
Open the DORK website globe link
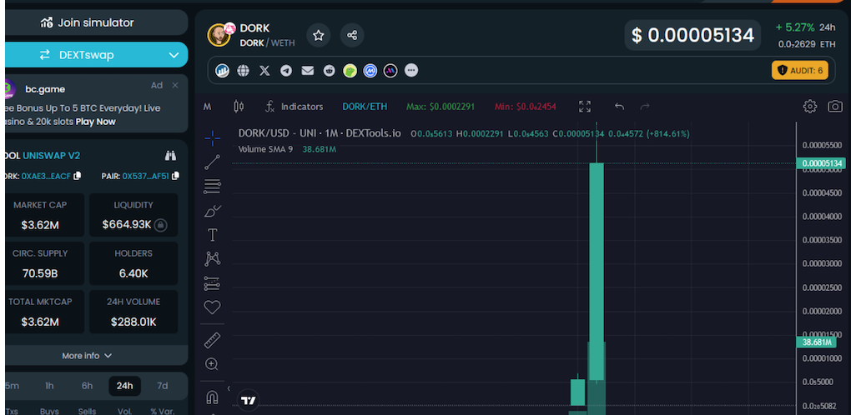point(243,71)
